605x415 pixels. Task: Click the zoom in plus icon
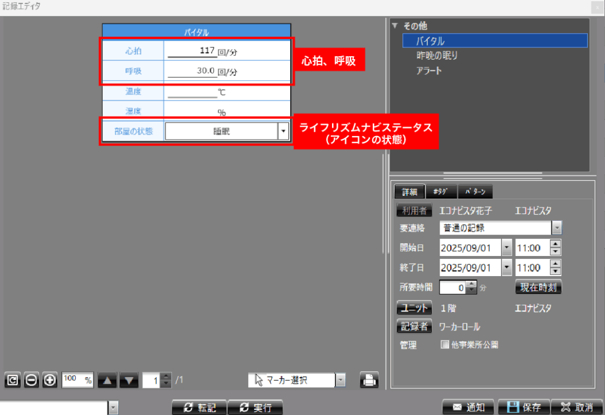pyautogui.click(x=50, y=381)
